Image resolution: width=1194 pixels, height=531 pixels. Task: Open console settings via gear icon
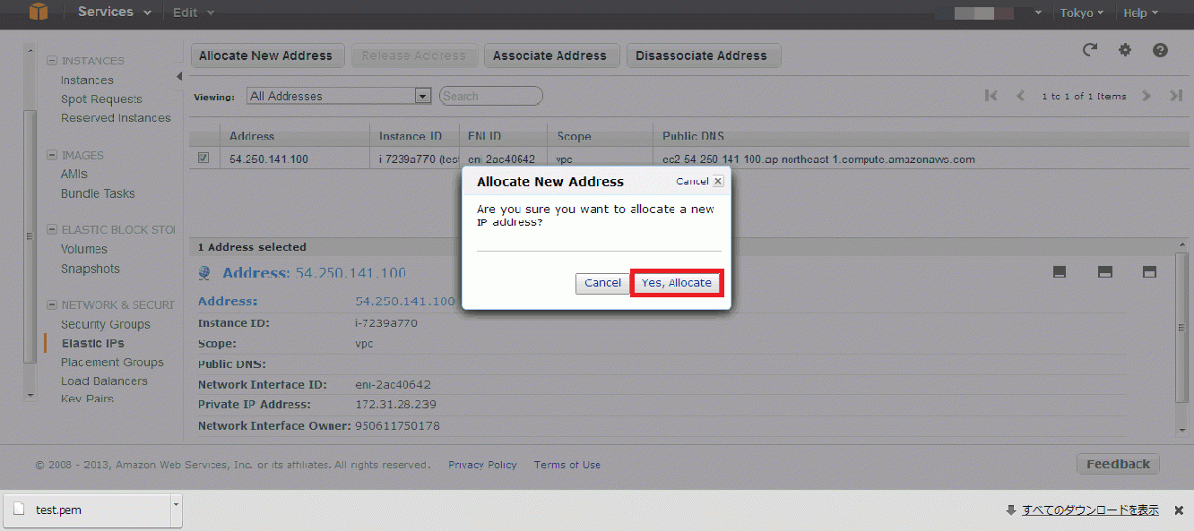[x=1125, y=50]
